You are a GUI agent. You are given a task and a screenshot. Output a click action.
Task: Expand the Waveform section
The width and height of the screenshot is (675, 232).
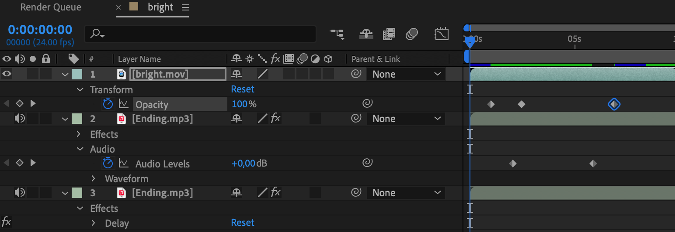coord(93,178)
